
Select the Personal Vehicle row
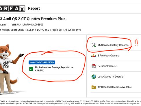(116, 66)
